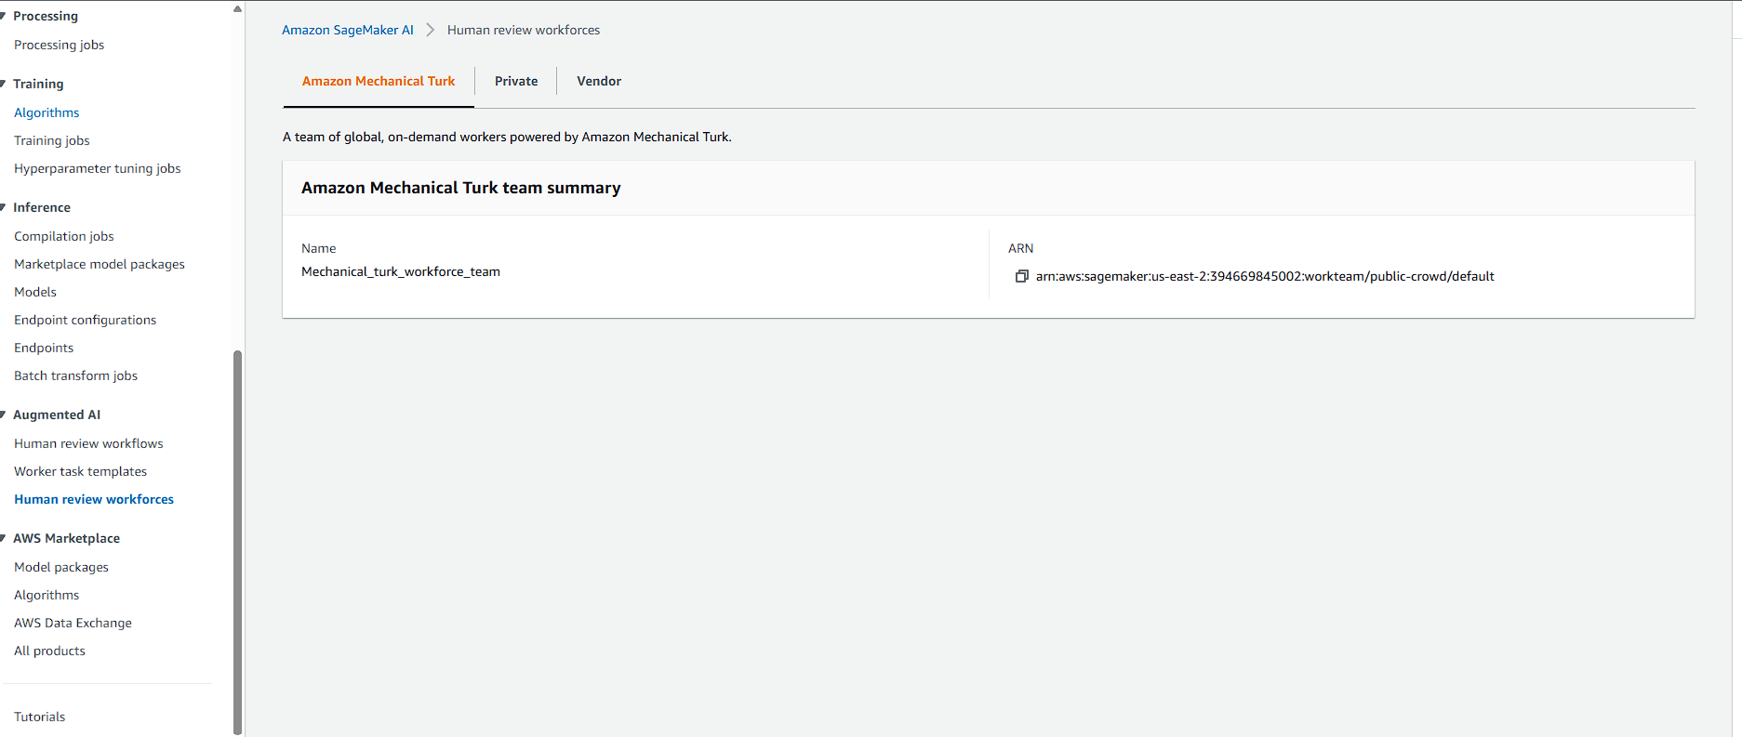Open Training Algorithms link in sidebar
Image resolution: width=1742 pixels, height=737 pixels.
(47, 112)
